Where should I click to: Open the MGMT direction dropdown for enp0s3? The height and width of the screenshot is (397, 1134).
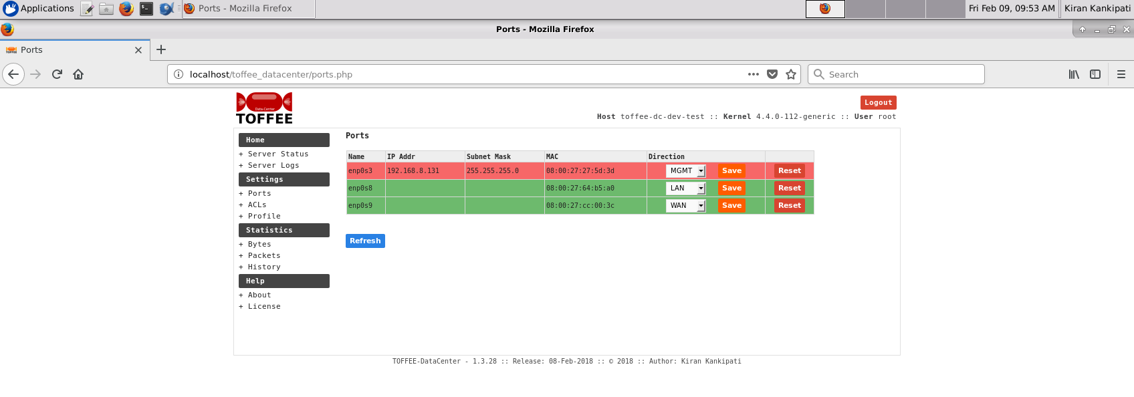pyautogui.click(x=686, y=170)
